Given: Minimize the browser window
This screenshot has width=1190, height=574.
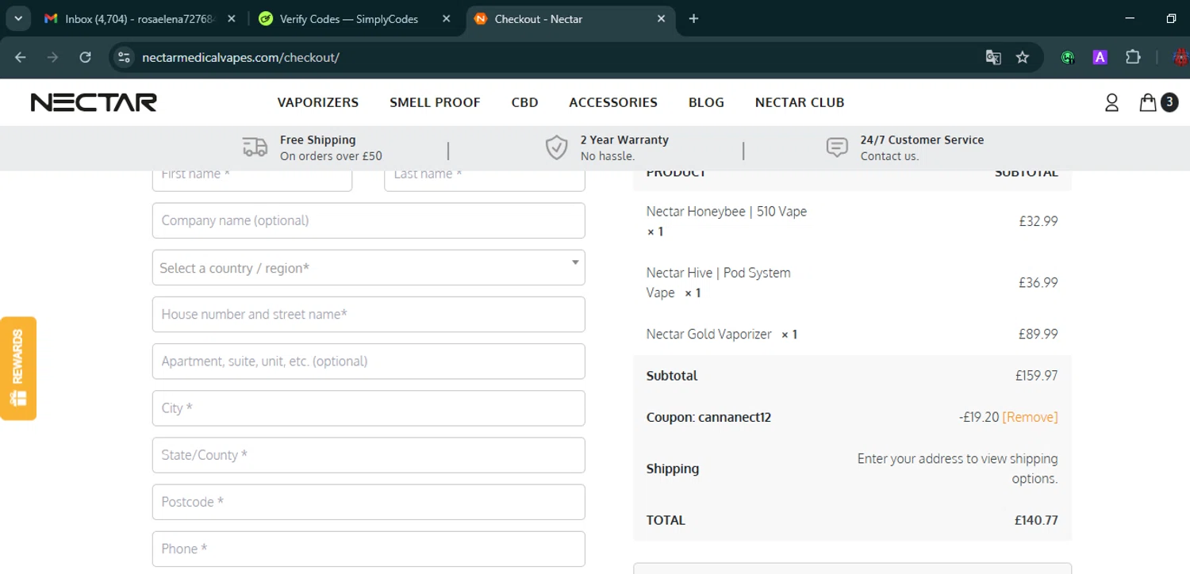Looking at the screenshot, I should coord(1130,19).
